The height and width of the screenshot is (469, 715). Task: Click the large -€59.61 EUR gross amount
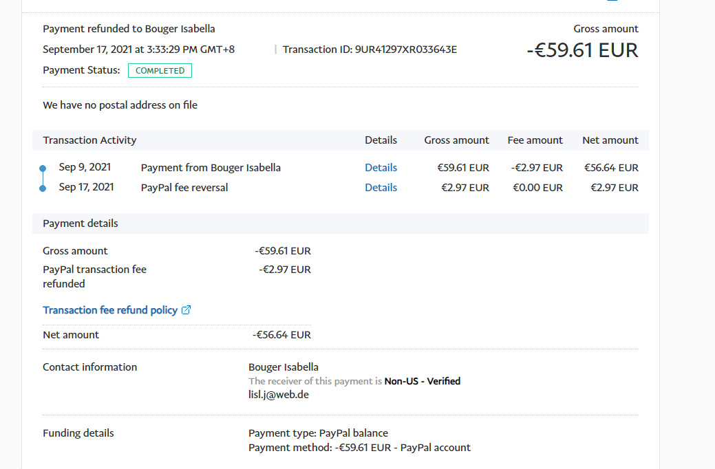click(x=582, y=50)
